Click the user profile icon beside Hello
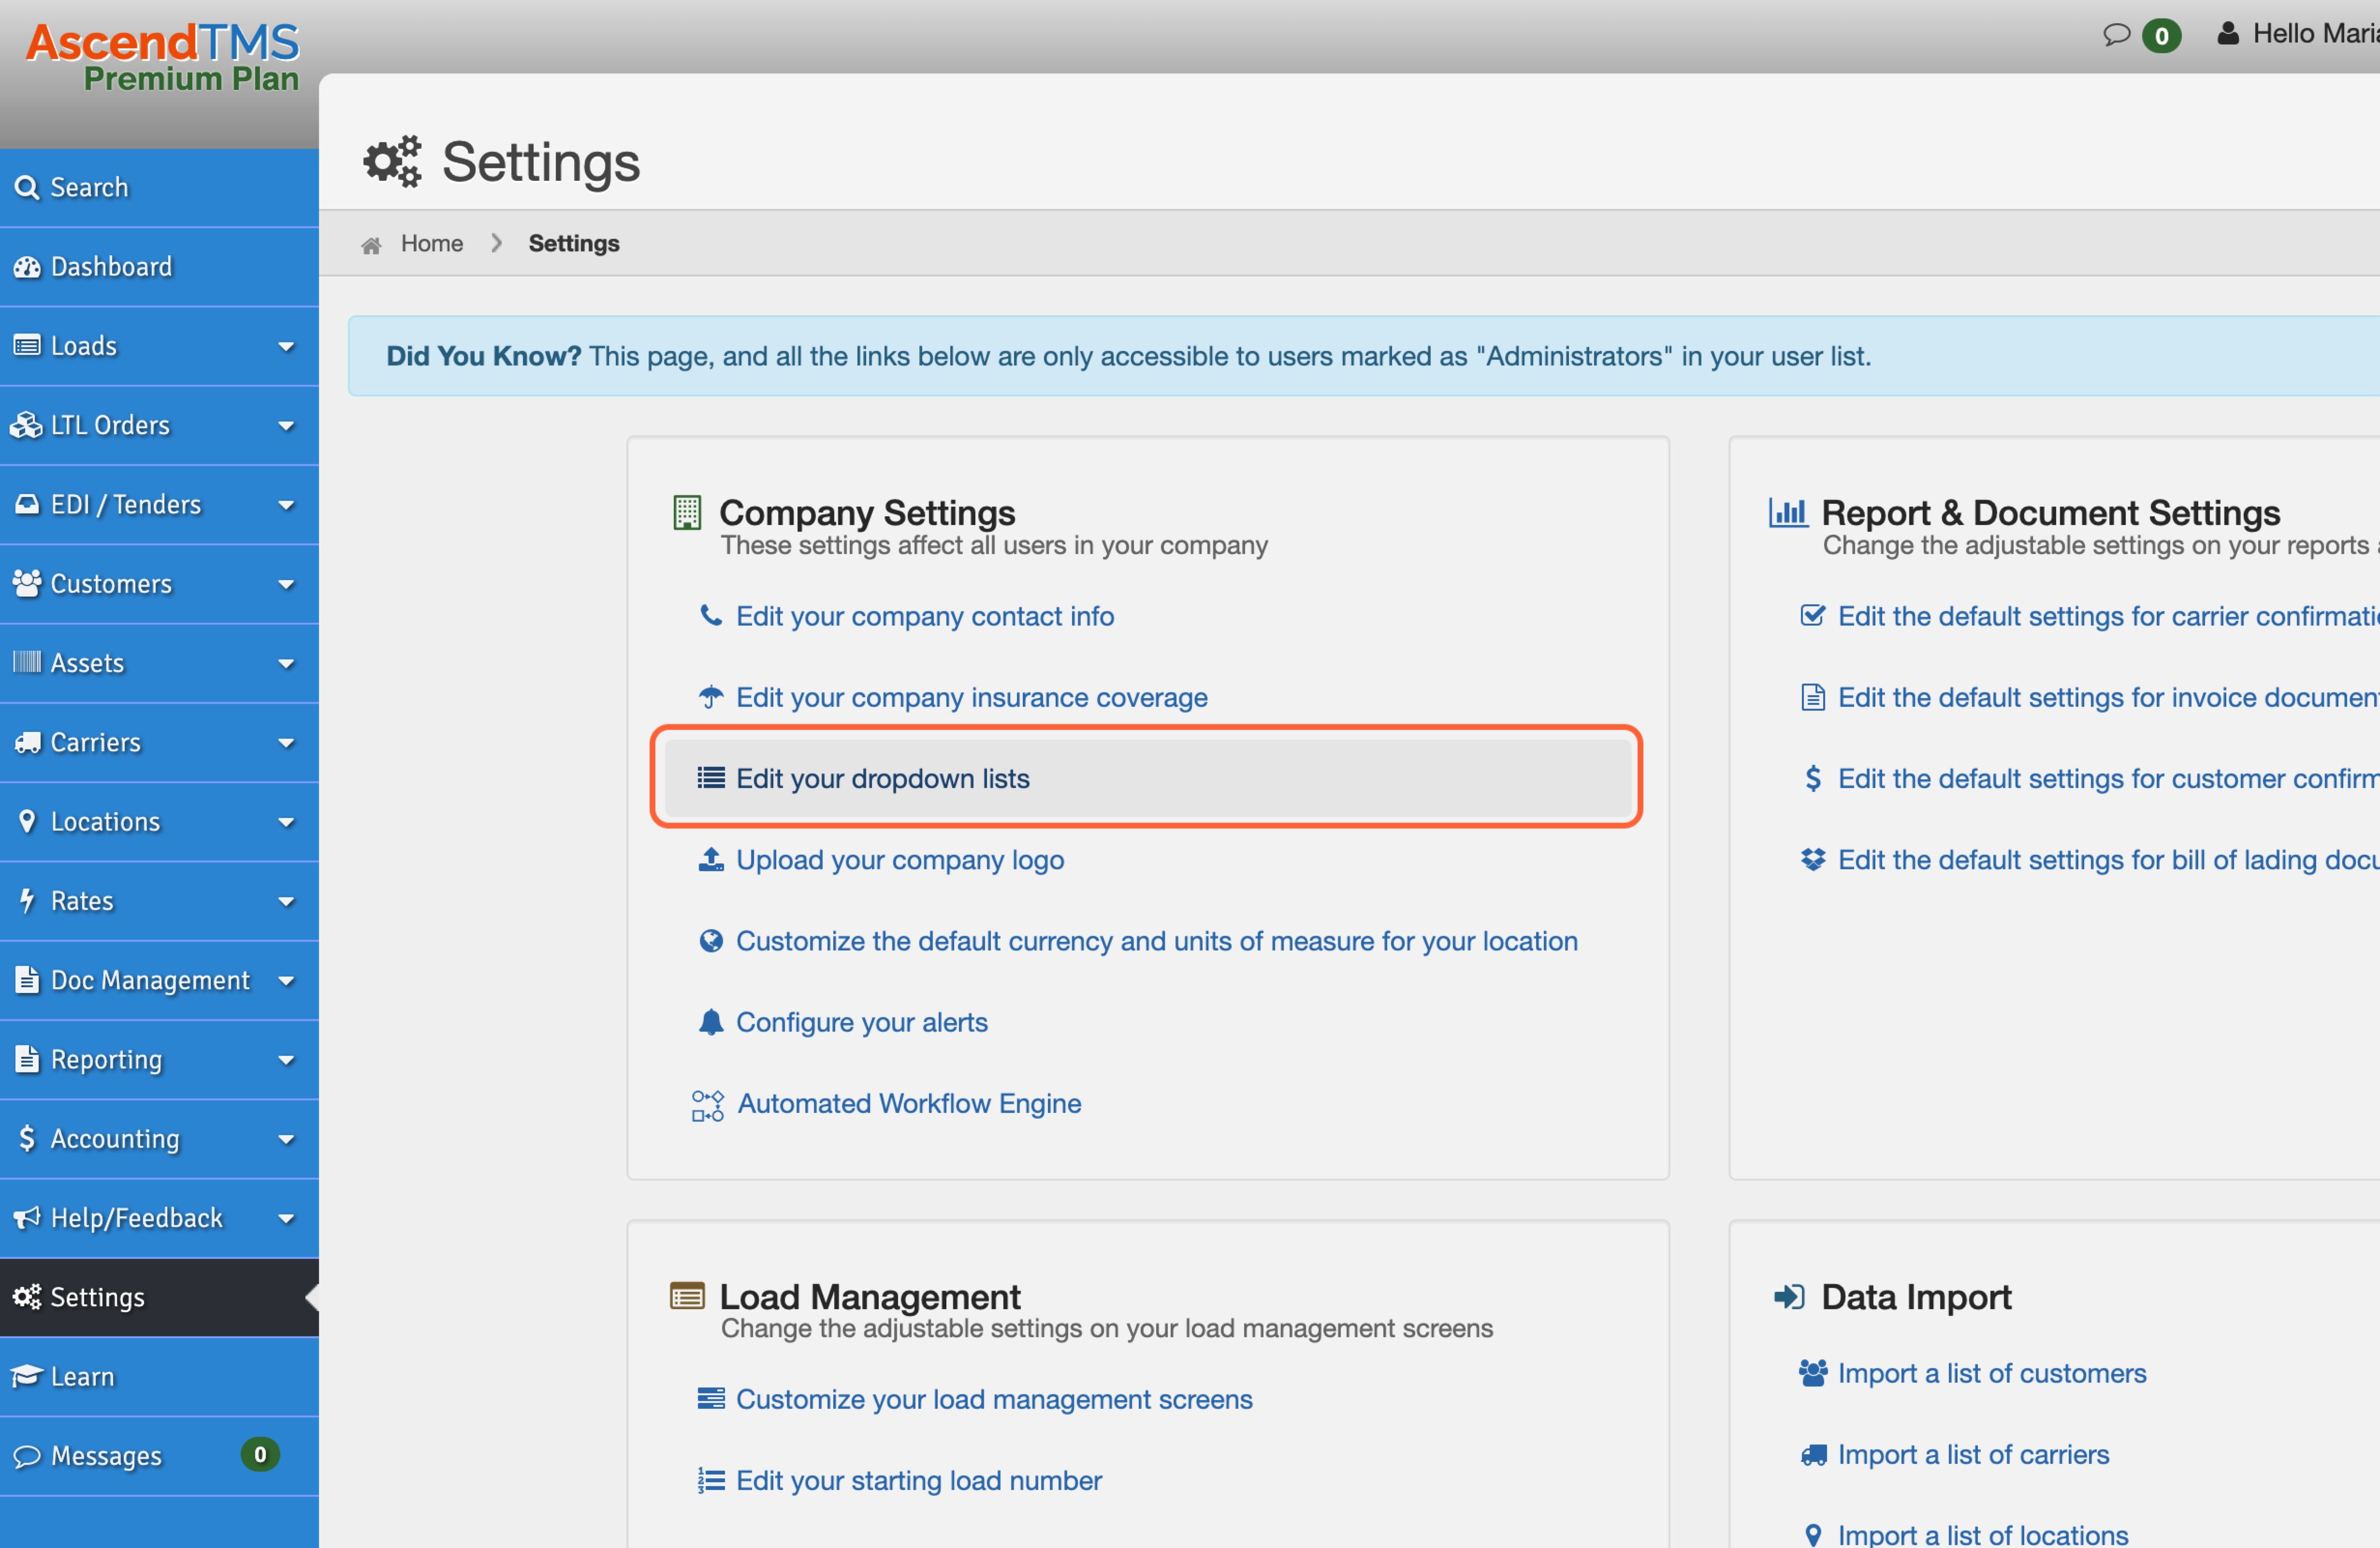Viewport: 2380px width, 1548px height. pos(2228,34)
